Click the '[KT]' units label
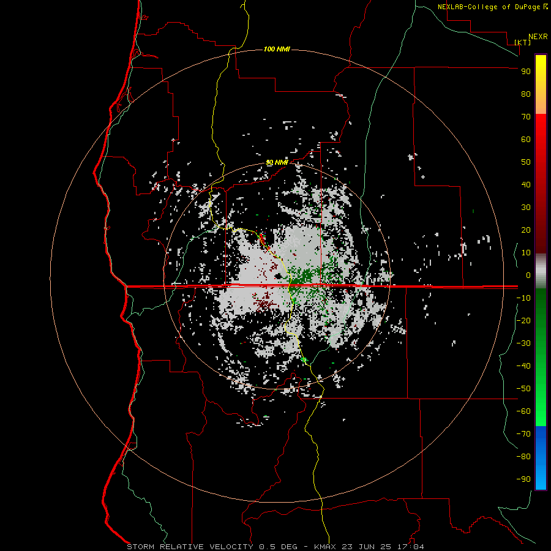The width and height of the screenshot is (551, 551). [x=523, y=42]
